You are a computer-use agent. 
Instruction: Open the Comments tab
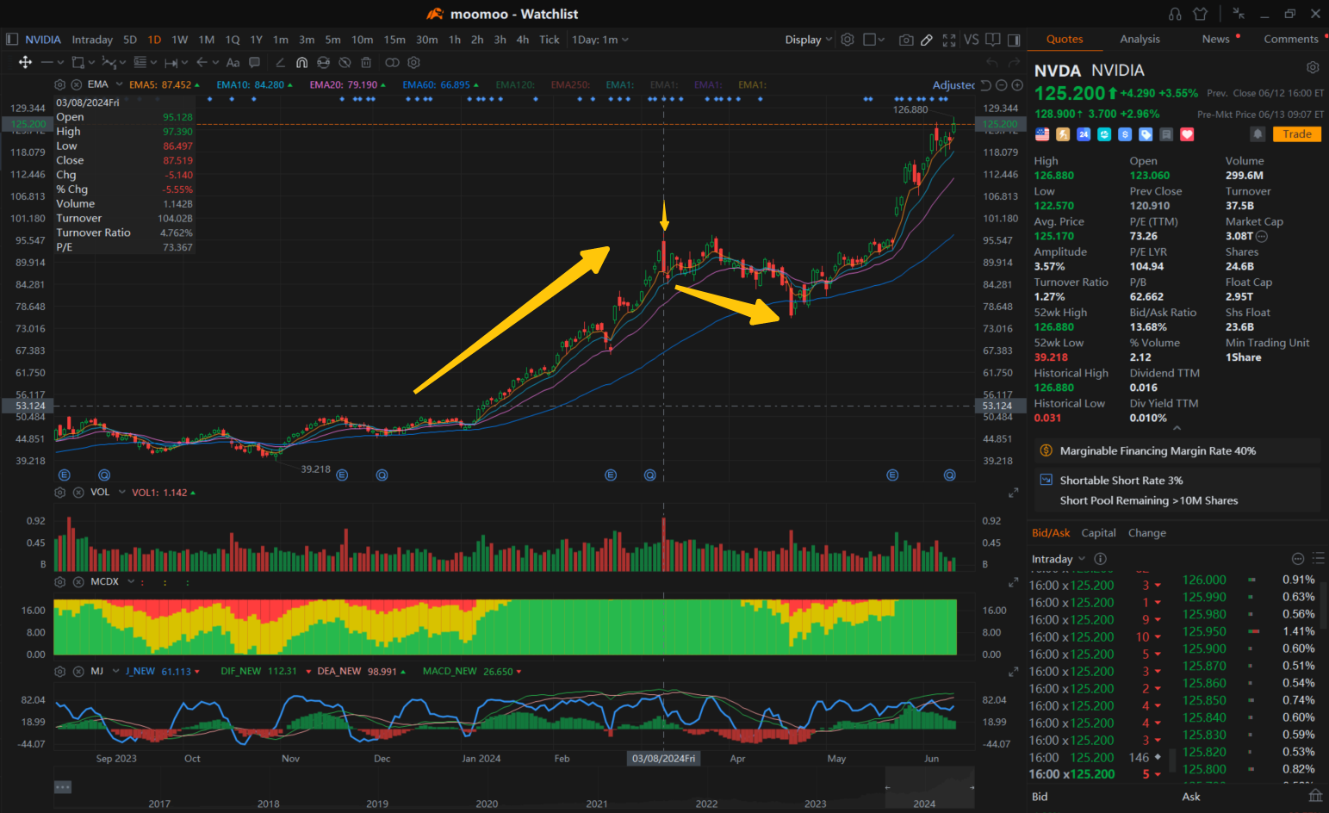1290,39
